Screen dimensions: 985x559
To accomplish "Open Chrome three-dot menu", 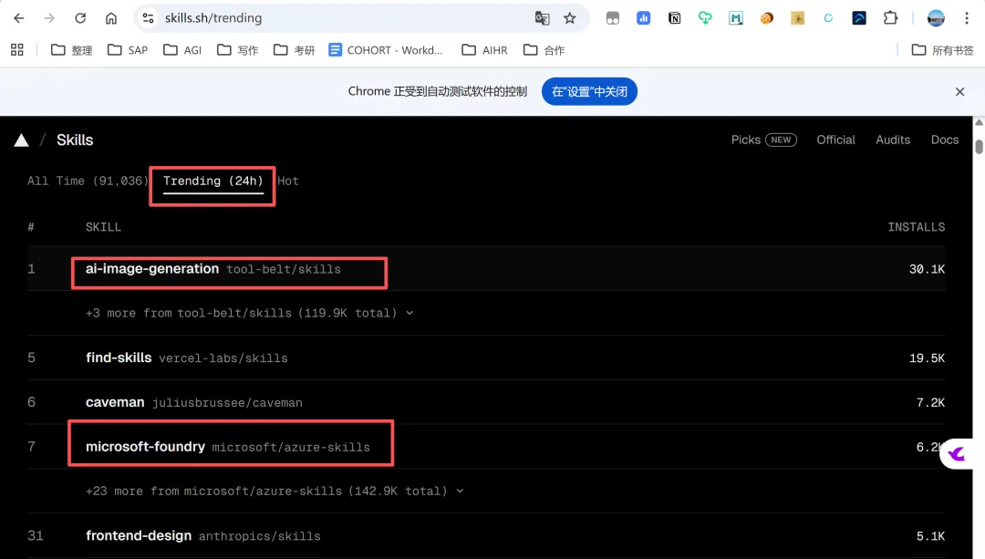I will [x=967, y=18].
